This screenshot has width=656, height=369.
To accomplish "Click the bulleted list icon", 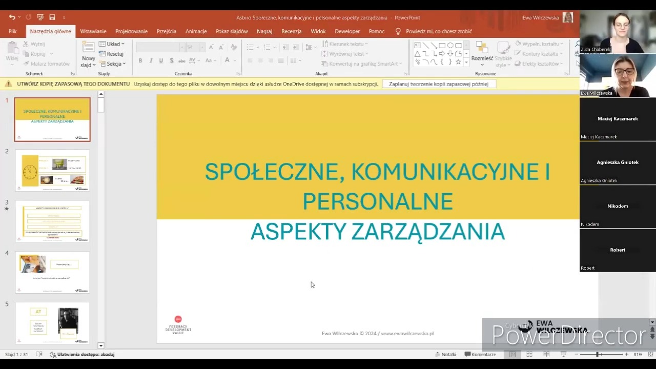I will click(x=250, y=47).
